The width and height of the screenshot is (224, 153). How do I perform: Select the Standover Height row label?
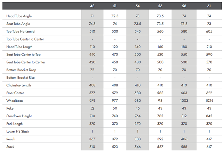tap(19, 116)
